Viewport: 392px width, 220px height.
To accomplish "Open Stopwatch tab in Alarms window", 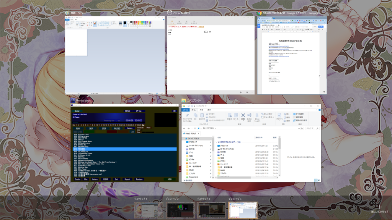I will [x=194, y=22].
